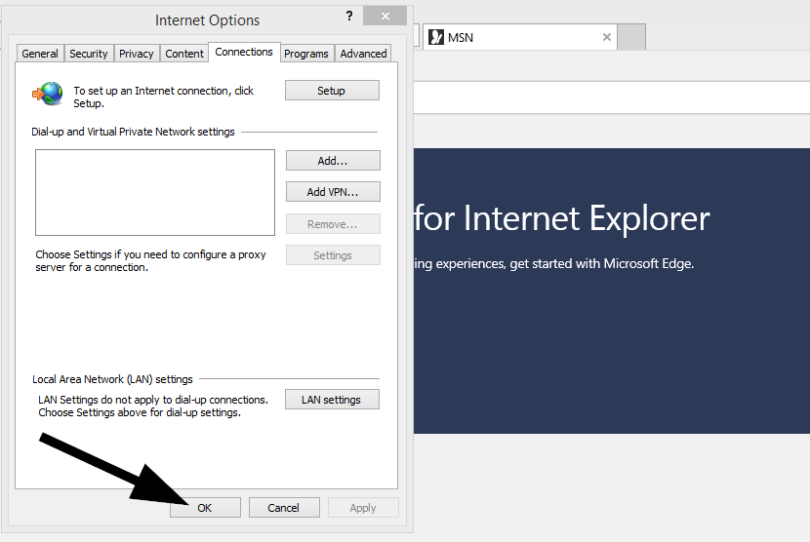
Task: Open the Security tab
Action: pyautogui.click(x=89, y=54)
